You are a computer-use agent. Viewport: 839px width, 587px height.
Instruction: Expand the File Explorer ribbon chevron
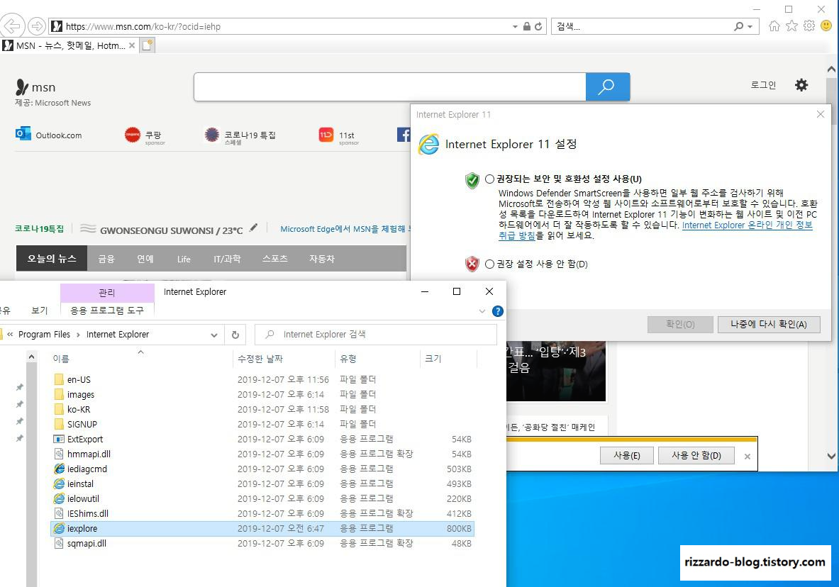click(x=482, y=311)
